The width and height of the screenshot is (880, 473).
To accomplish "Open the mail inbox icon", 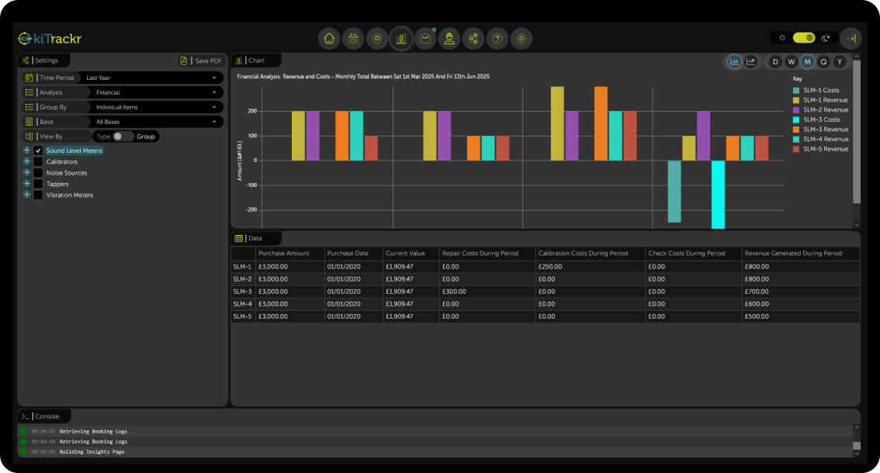I will [x=424, y=38].
